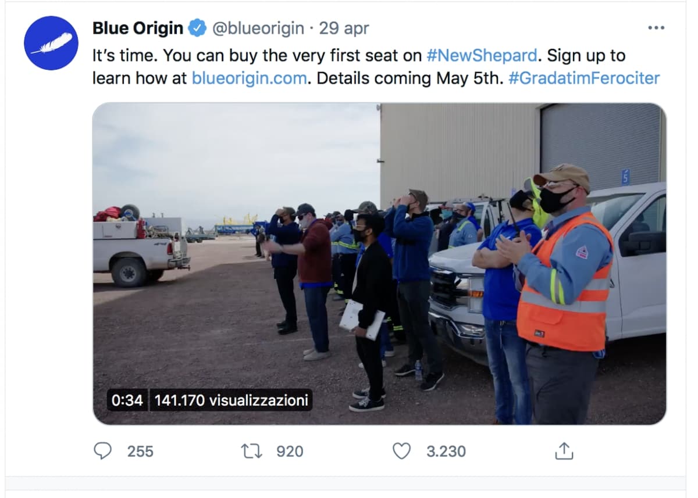The height and width of the screenshot is (498, 698).
Task: Open the Blue Origin feather profile avatar
Action: coord(51,43)
